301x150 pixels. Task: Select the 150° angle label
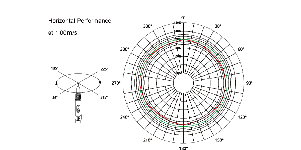click(219, 140)
